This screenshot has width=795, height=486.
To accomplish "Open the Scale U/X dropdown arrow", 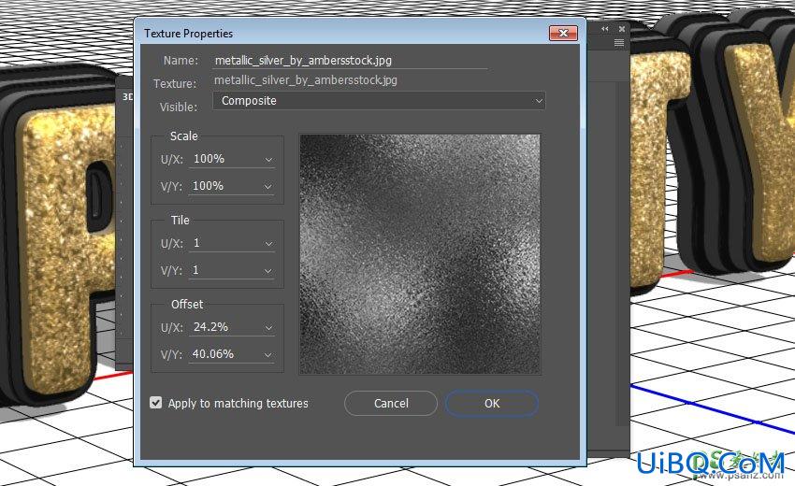I will click(268, 160).
